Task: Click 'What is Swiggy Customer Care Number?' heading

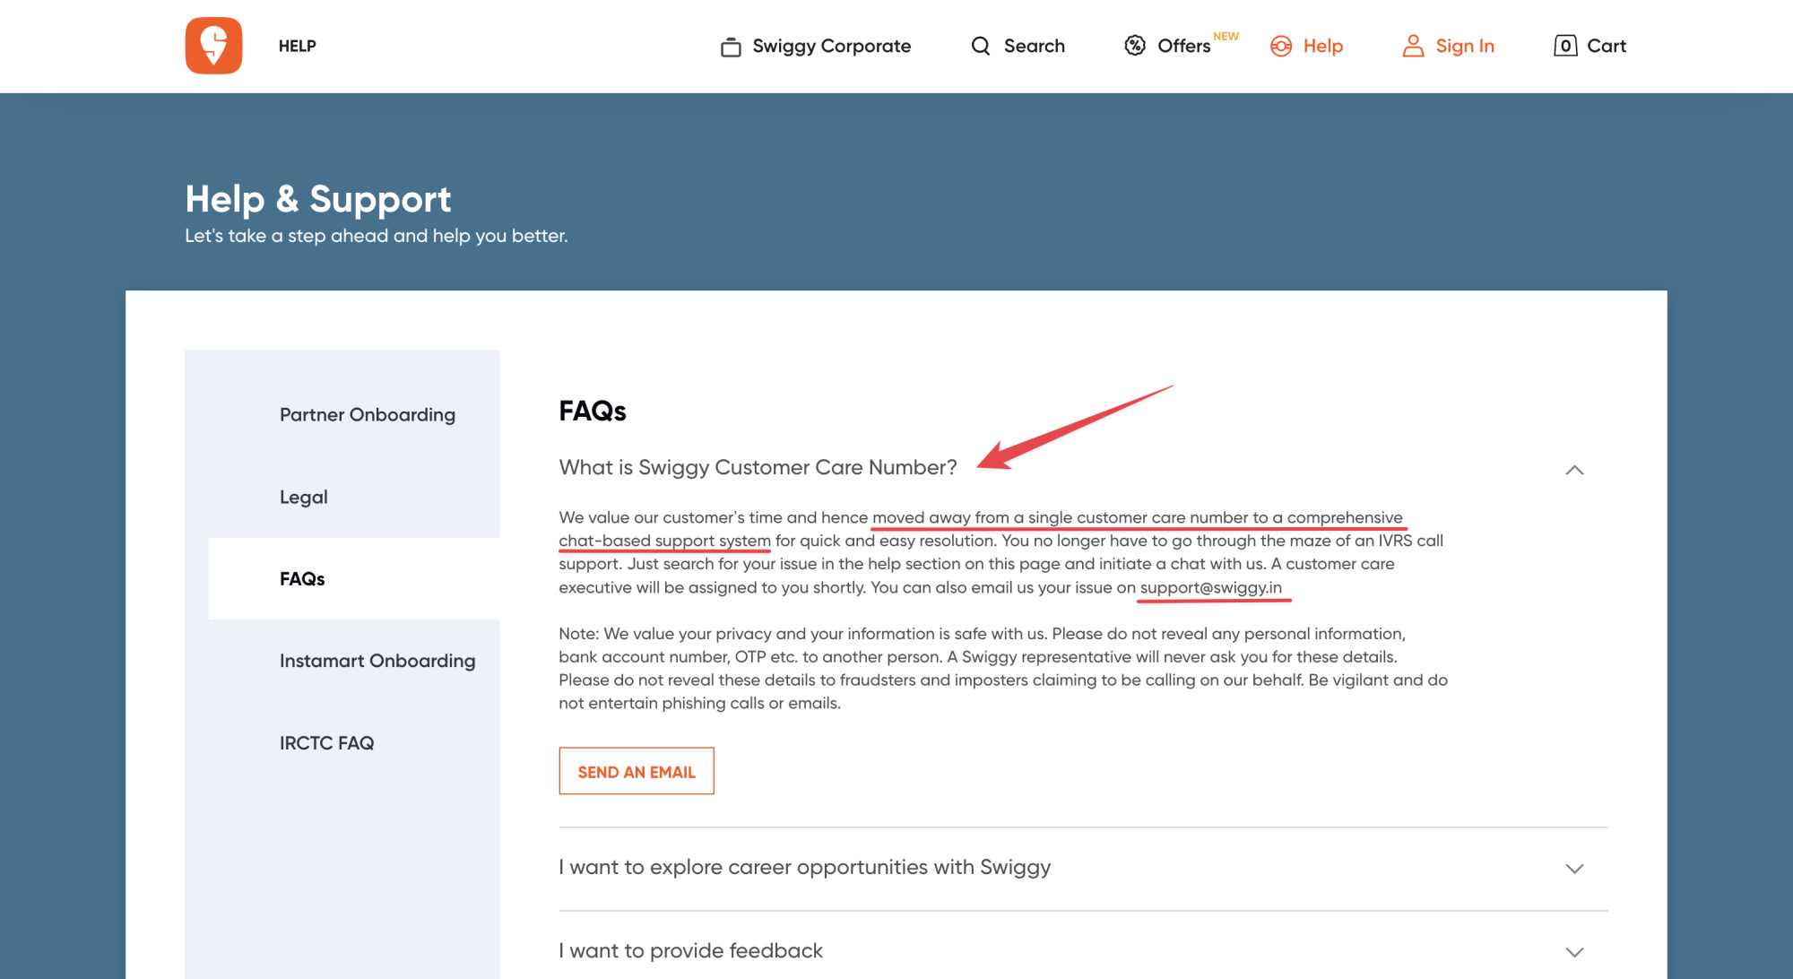Action: point(758,467)
